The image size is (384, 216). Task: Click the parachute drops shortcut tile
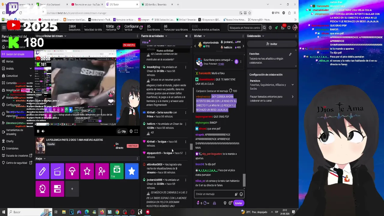click(72, 171)
